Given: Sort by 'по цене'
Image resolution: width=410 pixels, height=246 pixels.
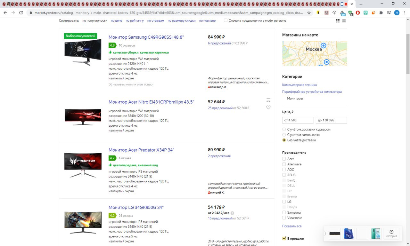Looking at the screenshot, I should pos(117,20).
